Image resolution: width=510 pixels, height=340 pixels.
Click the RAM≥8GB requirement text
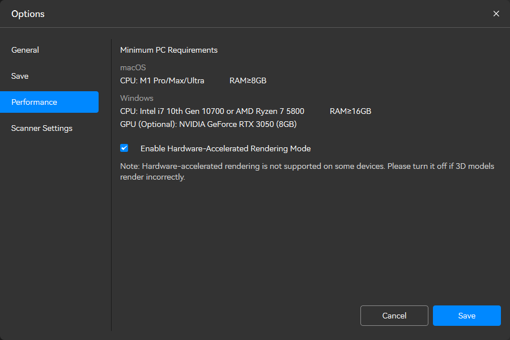click(x=248, y=80)
